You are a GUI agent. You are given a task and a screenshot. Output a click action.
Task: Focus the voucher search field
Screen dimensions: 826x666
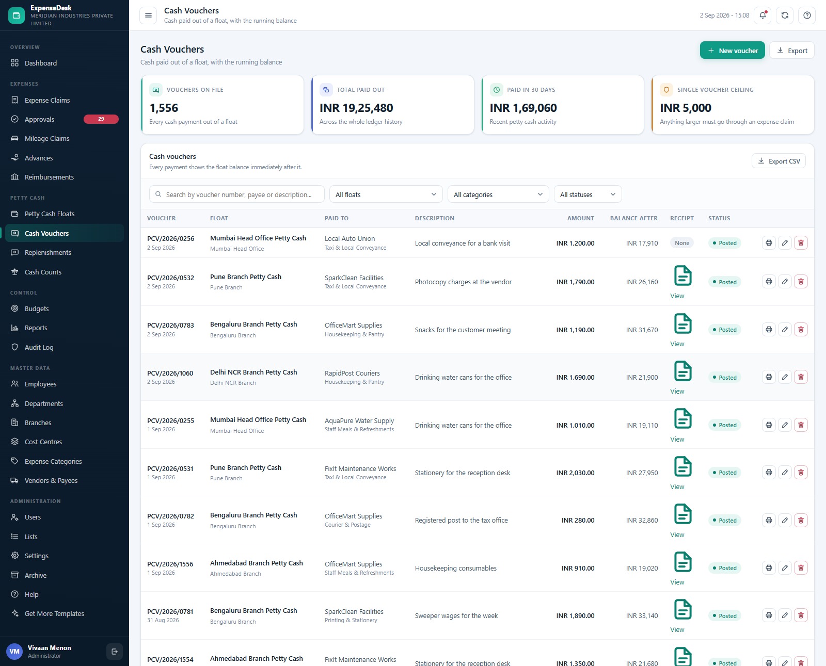[x=237, y=194]
